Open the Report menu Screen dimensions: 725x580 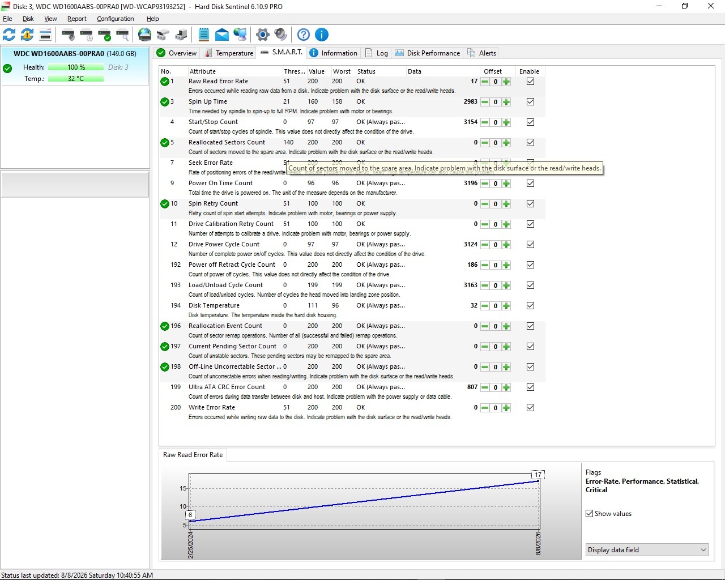[x=77, y=19]
